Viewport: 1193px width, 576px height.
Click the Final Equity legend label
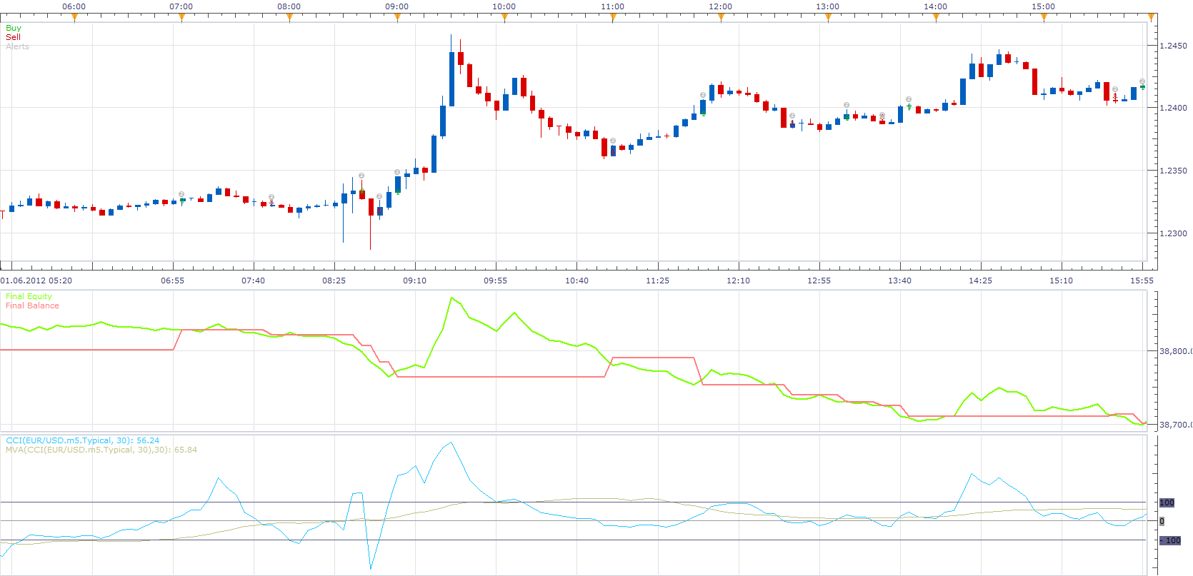(x=29, y=296)
